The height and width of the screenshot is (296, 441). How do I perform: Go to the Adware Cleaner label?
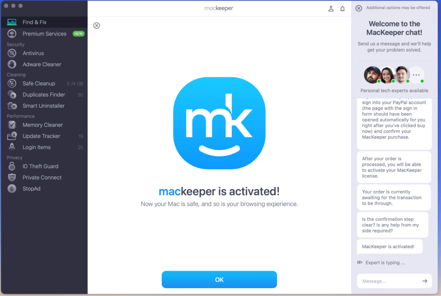pyautogui.click(x=42, y=64)
